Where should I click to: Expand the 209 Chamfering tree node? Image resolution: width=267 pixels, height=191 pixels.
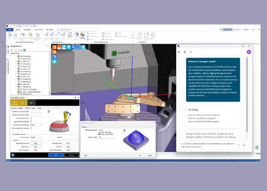(x=16, y=56)
